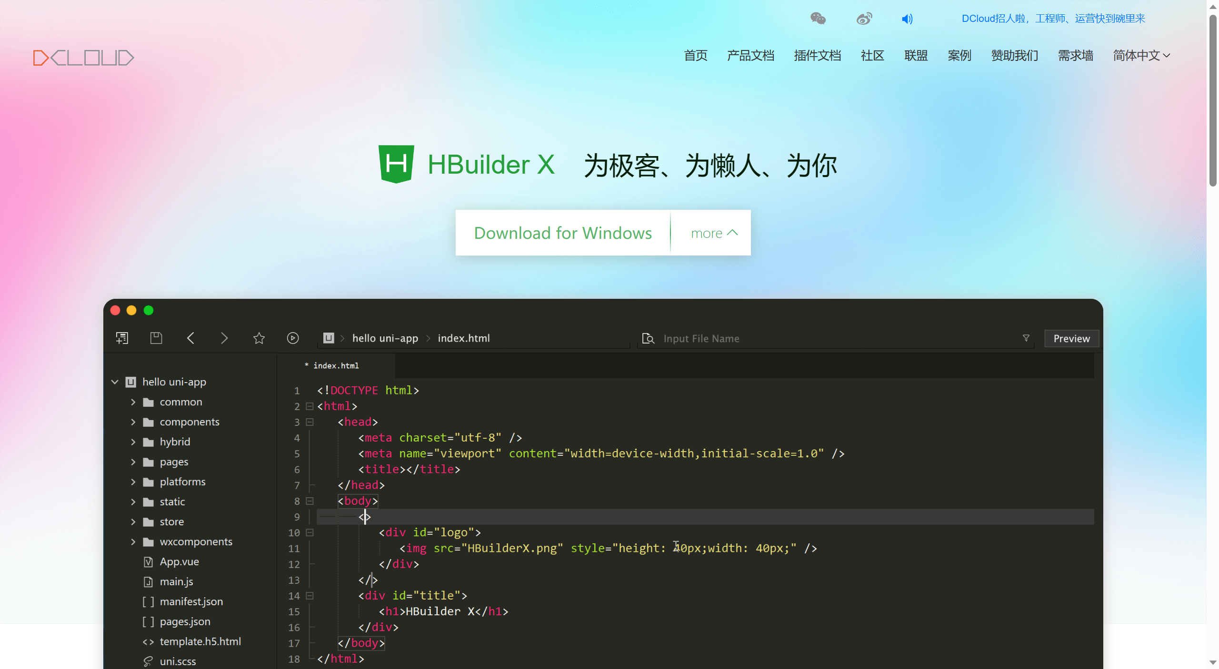The image size is (1219, 669).
Task: Click the WeChat social media icon
Action: click(x=820, y=18)
